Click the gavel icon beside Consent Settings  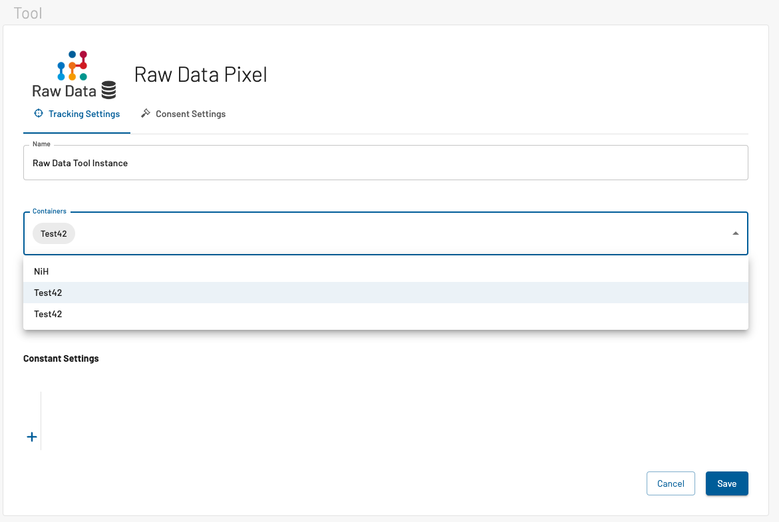[x=146, y=114]
